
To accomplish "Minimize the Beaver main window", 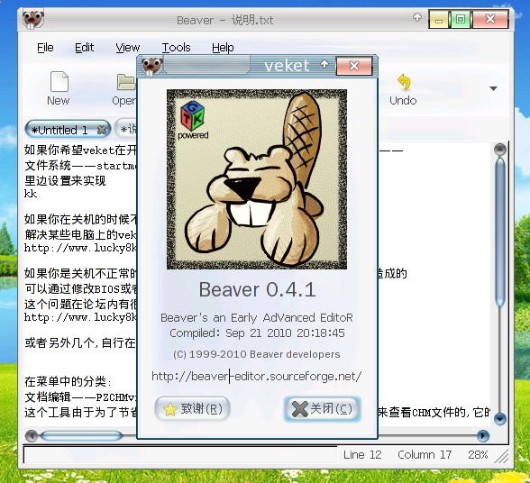I will pyautogui.click(x=439, y=19).
